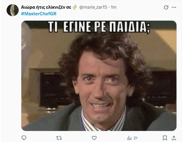
Task: Click the ΤΙ ΕΓΙΝΕ ΡΕ ΠΑΙΔΙΑ; caption text
Action: [99, 27]
